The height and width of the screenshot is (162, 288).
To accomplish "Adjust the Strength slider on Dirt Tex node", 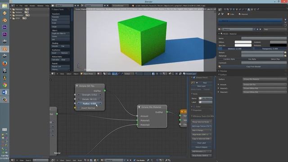I will click(x=89, y=95).
